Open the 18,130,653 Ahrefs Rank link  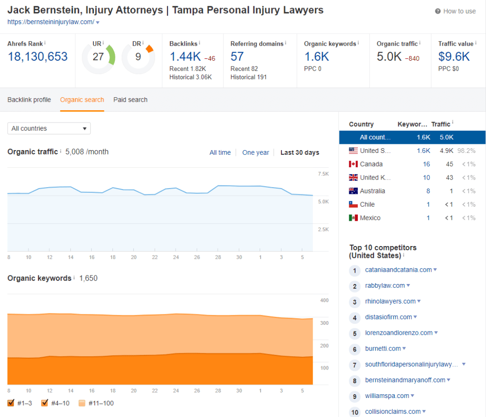[37, 57]
